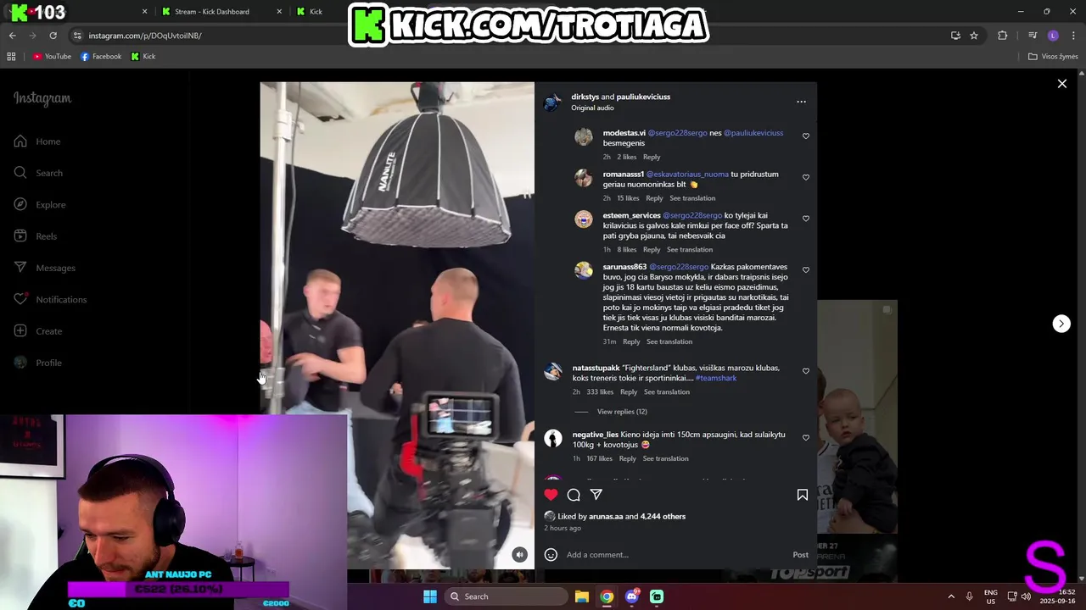Open the Explore page
The width and height of the screenshot is (1086, 610).
(40, 204)
